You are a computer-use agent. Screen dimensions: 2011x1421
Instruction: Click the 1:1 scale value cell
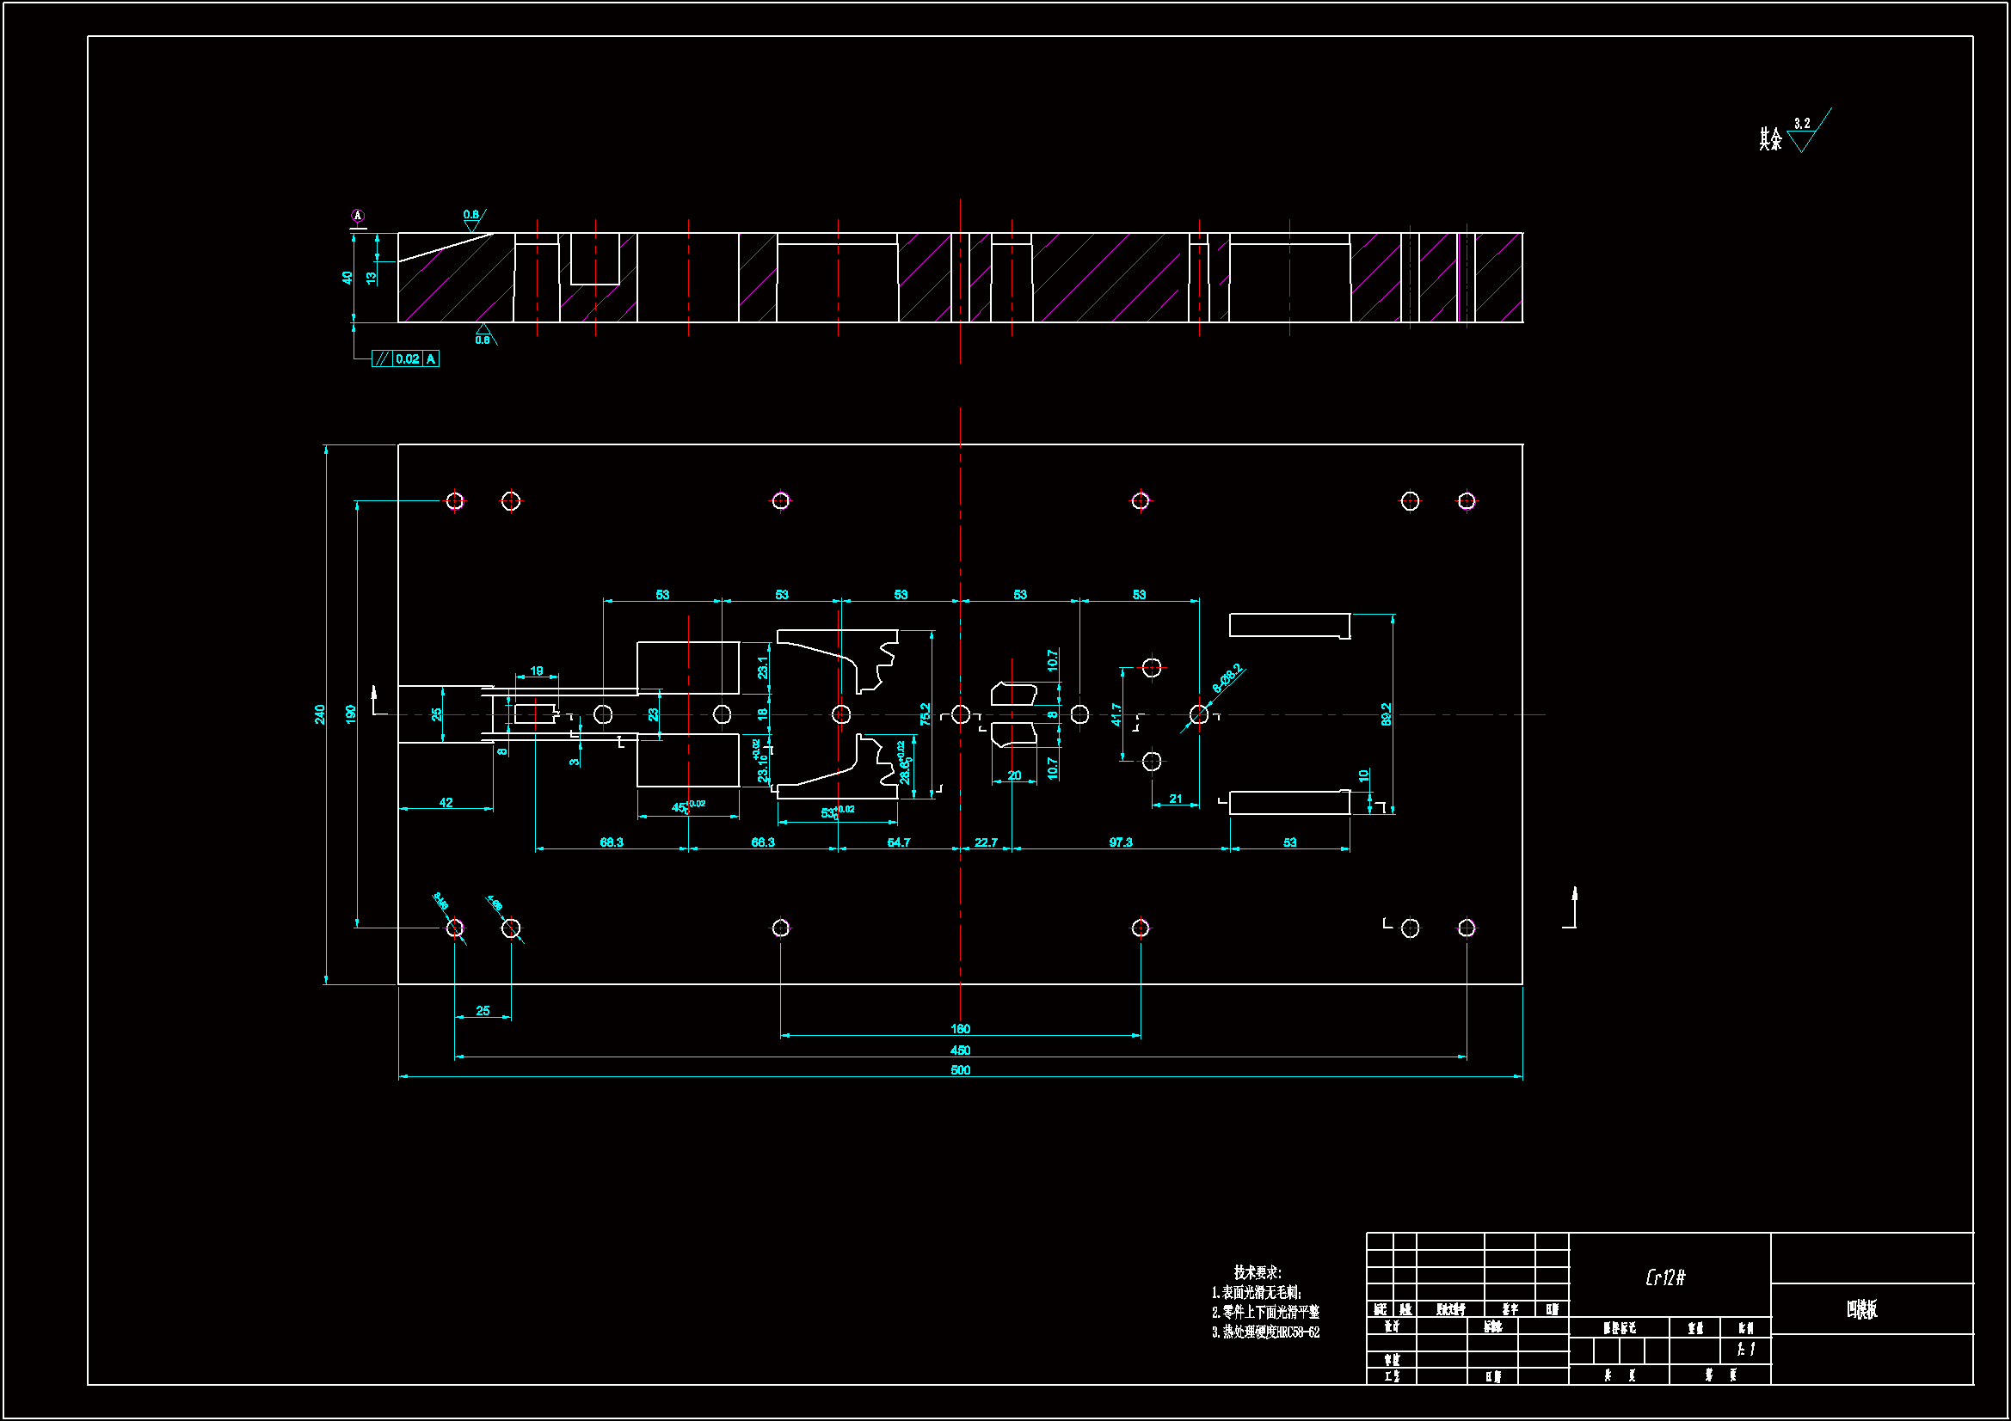[1745, 1349]
